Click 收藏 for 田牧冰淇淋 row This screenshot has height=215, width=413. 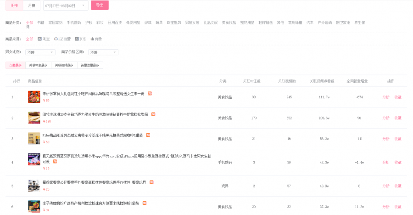[x=398, y=118]
